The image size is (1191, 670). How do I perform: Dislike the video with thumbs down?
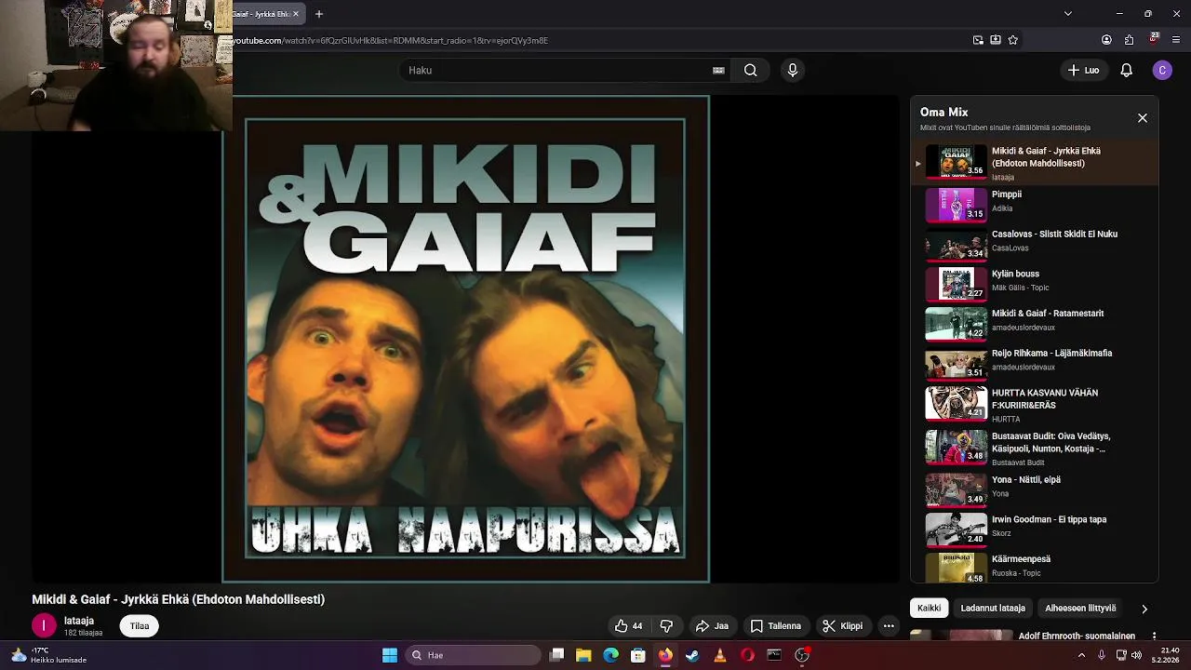(x=666, y=626)
